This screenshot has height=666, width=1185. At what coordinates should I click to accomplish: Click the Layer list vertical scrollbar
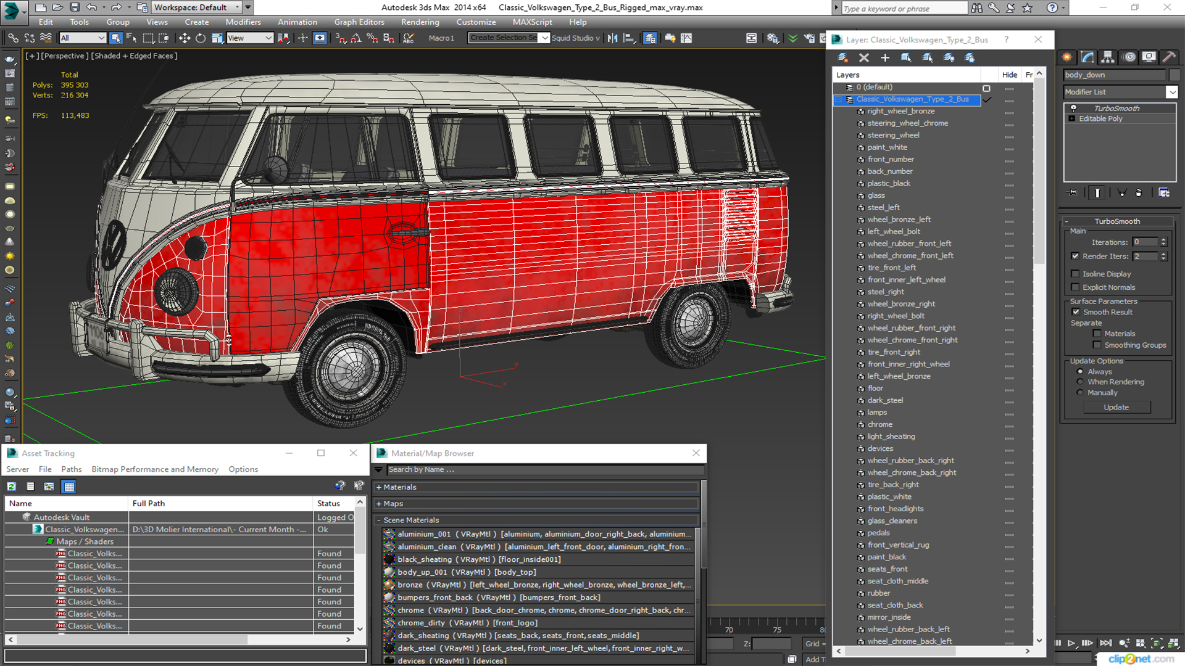[x=1039, y=357]
